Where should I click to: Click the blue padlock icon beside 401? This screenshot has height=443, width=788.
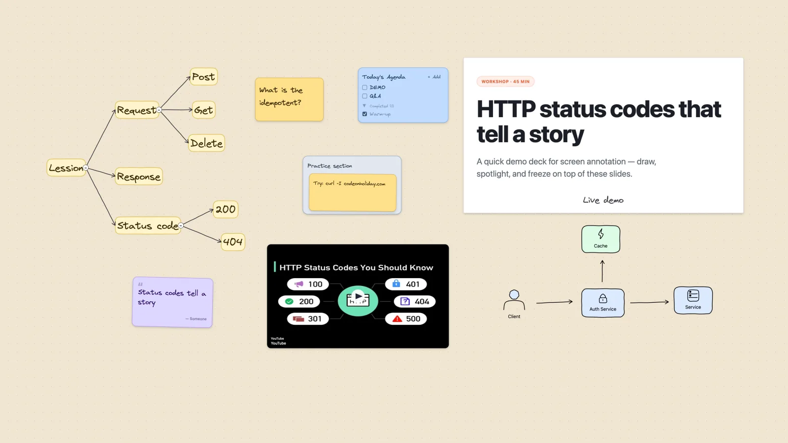click(396, 284)
